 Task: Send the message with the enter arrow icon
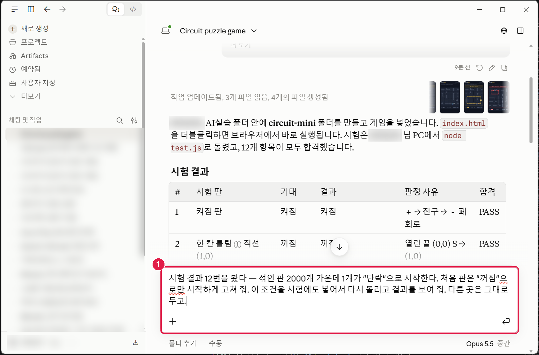click(x=506, y=321)
